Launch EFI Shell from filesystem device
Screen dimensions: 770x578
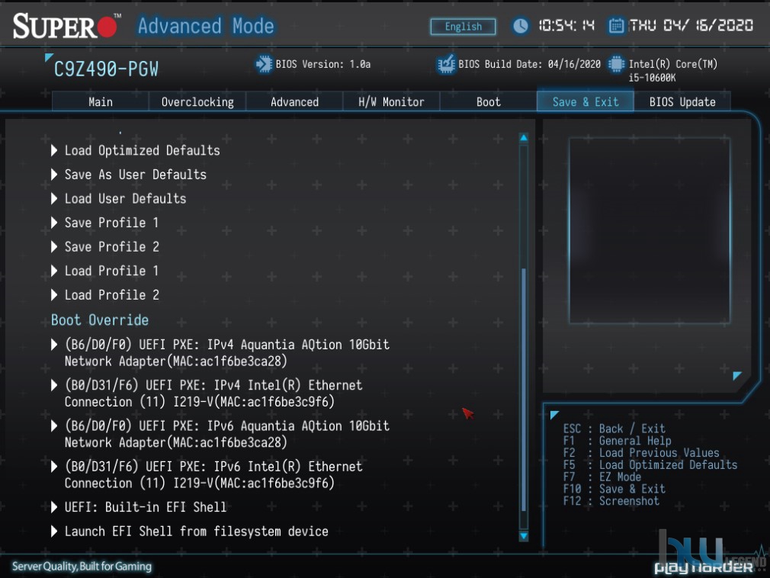197,531
